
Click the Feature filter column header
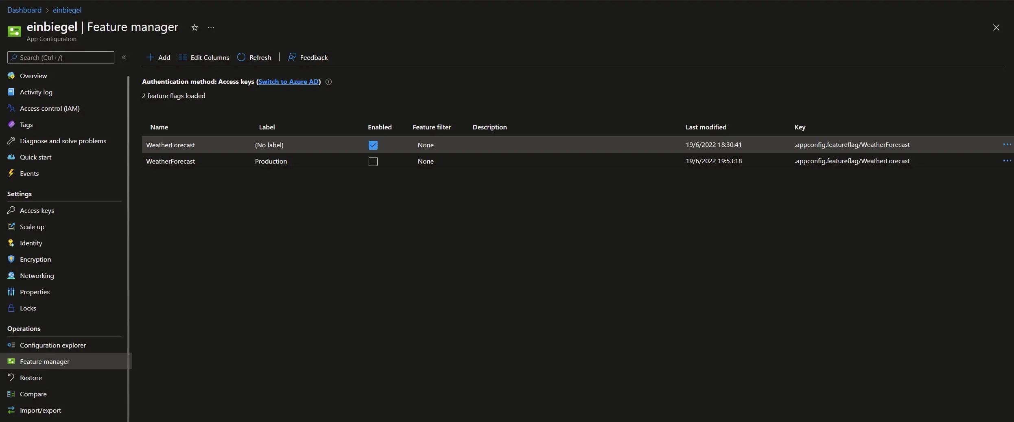pyautogui.click(x=432, y=127)
